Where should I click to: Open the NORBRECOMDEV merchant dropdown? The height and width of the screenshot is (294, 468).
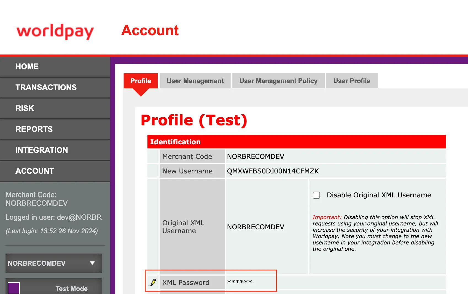pos(54,263)
